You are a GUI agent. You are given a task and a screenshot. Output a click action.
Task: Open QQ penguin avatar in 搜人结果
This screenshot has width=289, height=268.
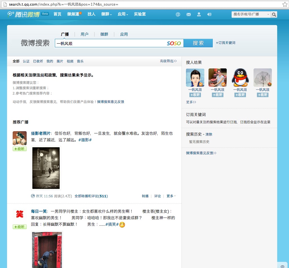240,77
